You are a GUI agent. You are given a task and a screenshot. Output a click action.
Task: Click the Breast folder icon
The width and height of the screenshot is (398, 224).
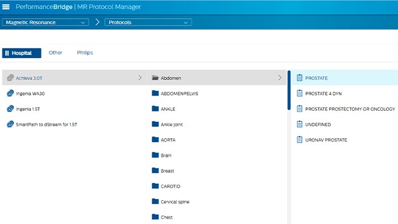[155, 171]
